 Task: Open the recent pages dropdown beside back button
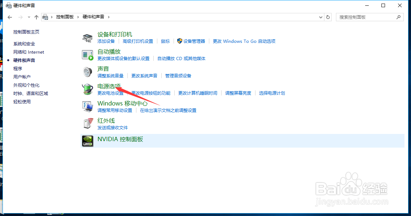pyautogui.click(x=29, y=17)
